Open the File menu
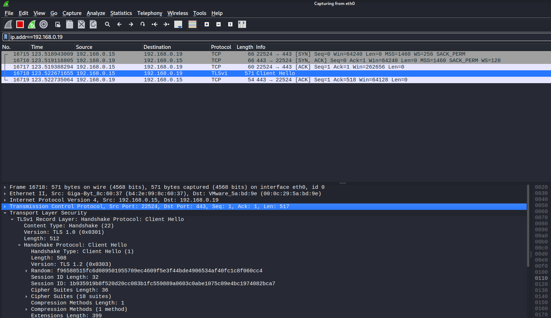Image resolution: width=551 pixels, height=318 pixels. [9, 13]
